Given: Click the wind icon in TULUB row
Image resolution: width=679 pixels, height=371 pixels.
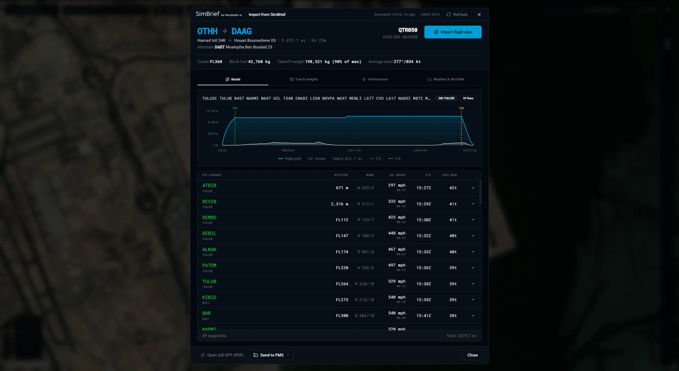Looking at the screenshot, I should tap(356, 284).
